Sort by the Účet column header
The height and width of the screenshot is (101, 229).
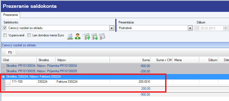[19, 60]
